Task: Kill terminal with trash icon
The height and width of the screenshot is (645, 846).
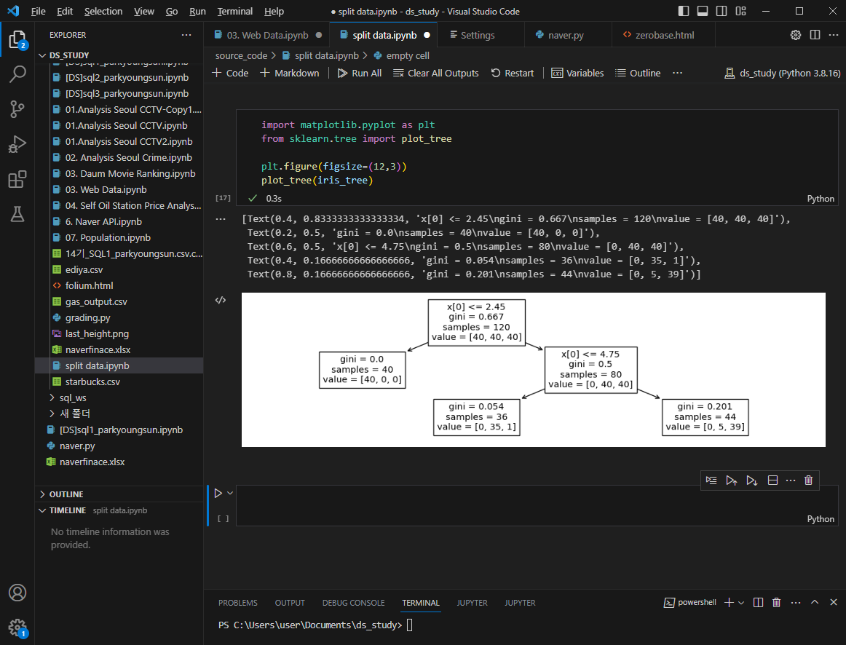Action: tap(776, 602)
